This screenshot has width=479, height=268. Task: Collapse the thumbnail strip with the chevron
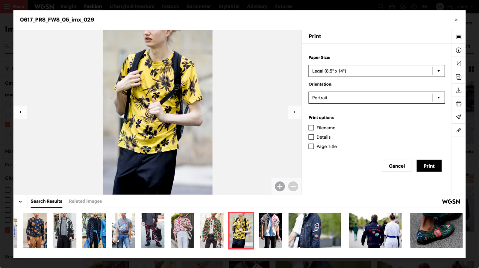20,202
